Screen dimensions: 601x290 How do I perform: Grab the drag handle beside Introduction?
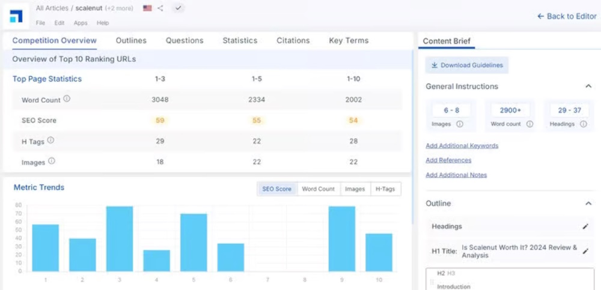pyautogui.click(x=432, y=282)
